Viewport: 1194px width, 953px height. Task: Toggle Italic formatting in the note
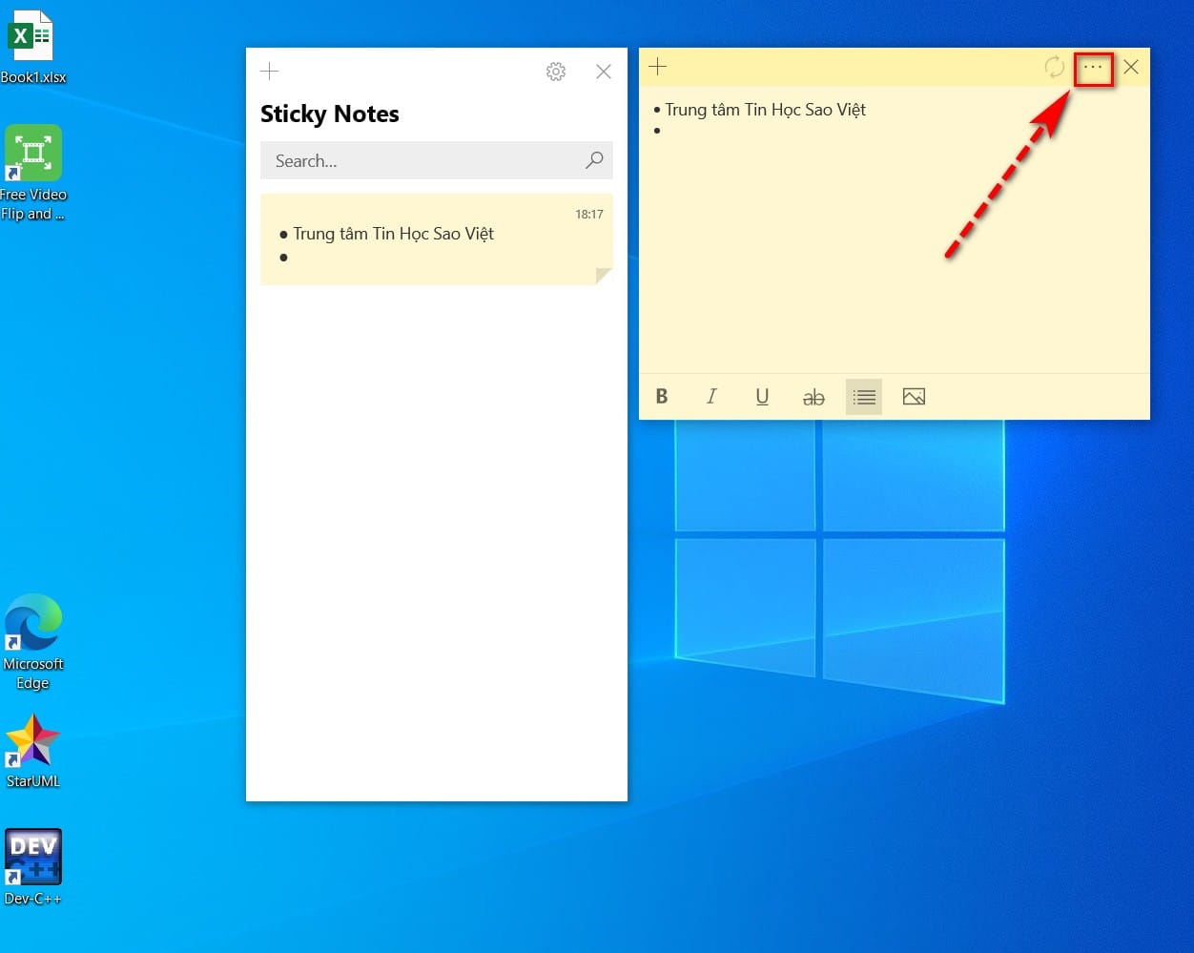pos(711,397)
